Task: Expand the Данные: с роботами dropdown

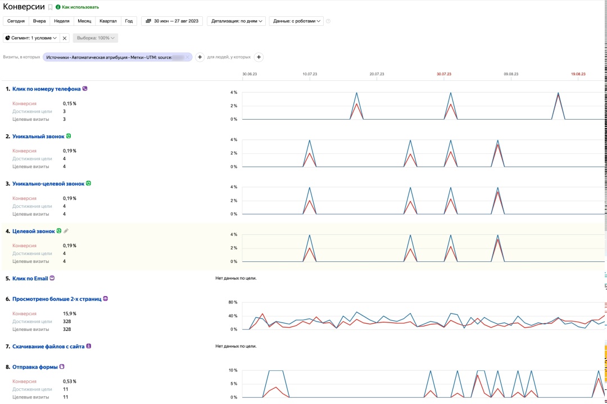Action: click(x=296, y=21)
